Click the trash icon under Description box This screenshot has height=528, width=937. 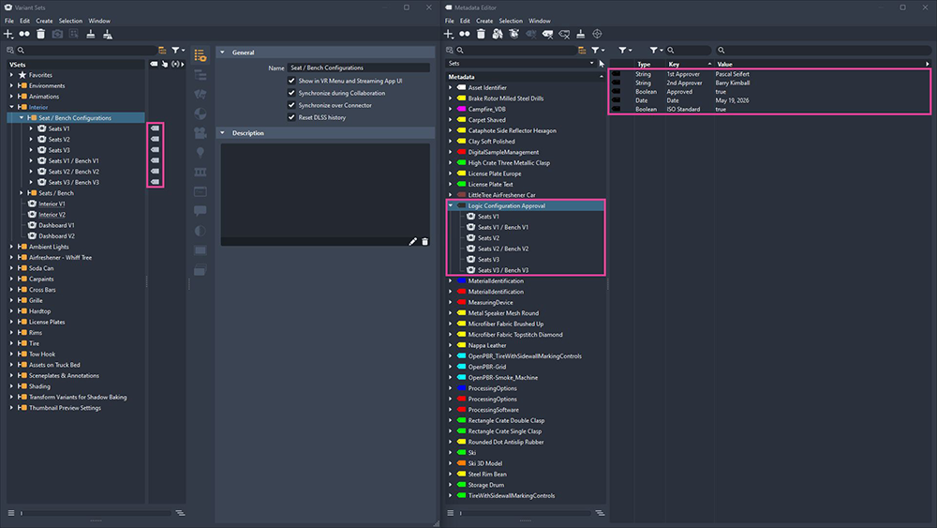coord(424,242)
